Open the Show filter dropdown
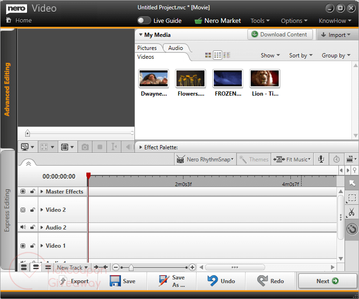Image resolution: width=359 pixels, height=299 pixels. (270, 56)
